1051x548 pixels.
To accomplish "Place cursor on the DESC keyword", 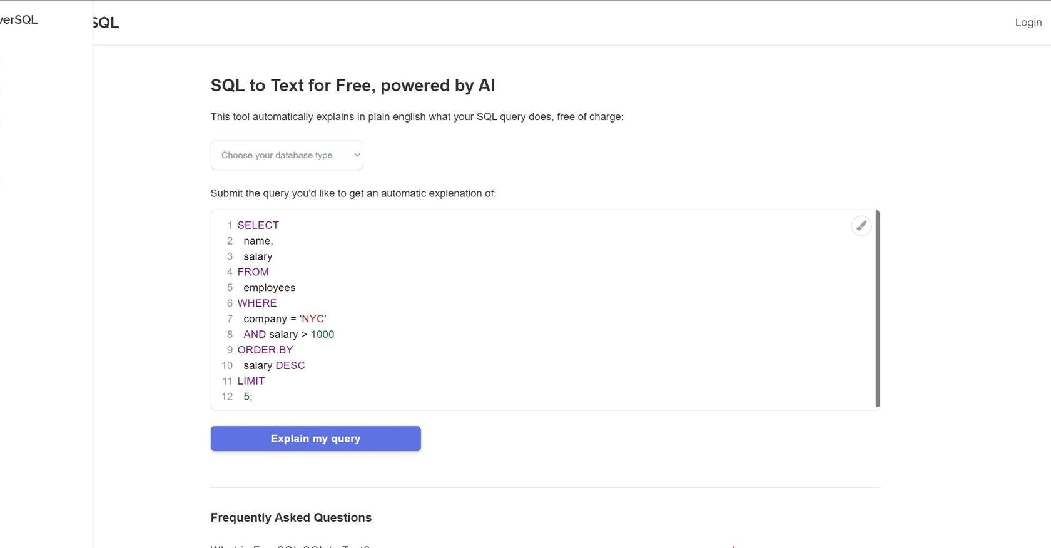I will (x=290, y=366).
